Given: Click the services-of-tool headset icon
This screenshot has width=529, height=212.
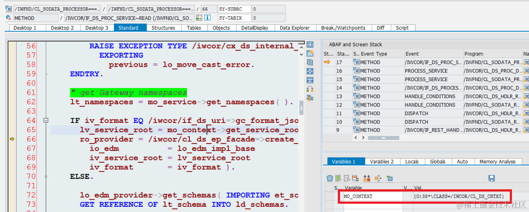Looking at the screenshot, I should [x=310, y=89].
